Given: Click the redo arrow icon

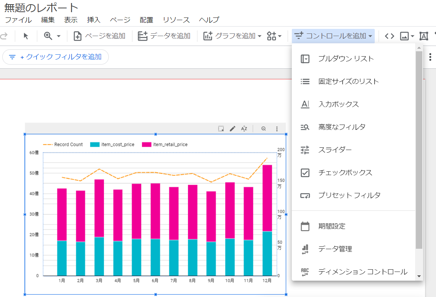Looking at the screenshot, I should point(4,36).
